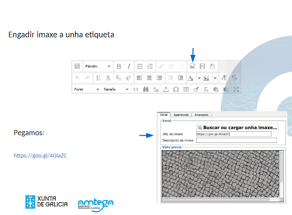Viewport: 292px width, 215px height.
Task: Open the Tamaño font size dropdown
Action: (x=116, y=90)
